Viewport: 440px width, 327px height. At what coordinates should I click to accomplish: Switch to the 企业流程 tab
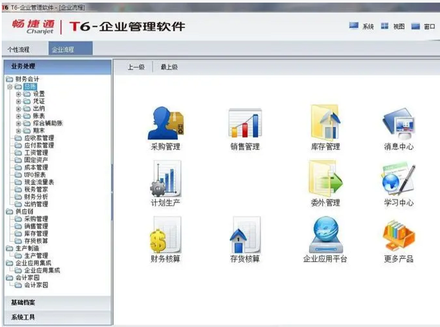pyautogui.click(x=70, y=49)
